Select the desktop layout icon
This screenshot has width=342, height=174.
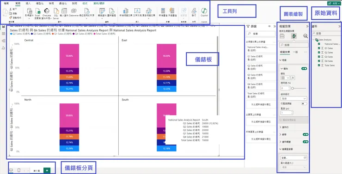(x=11, y=170)
